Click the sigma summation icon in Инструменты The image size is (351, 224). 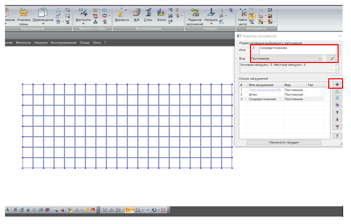coord(270,10)
